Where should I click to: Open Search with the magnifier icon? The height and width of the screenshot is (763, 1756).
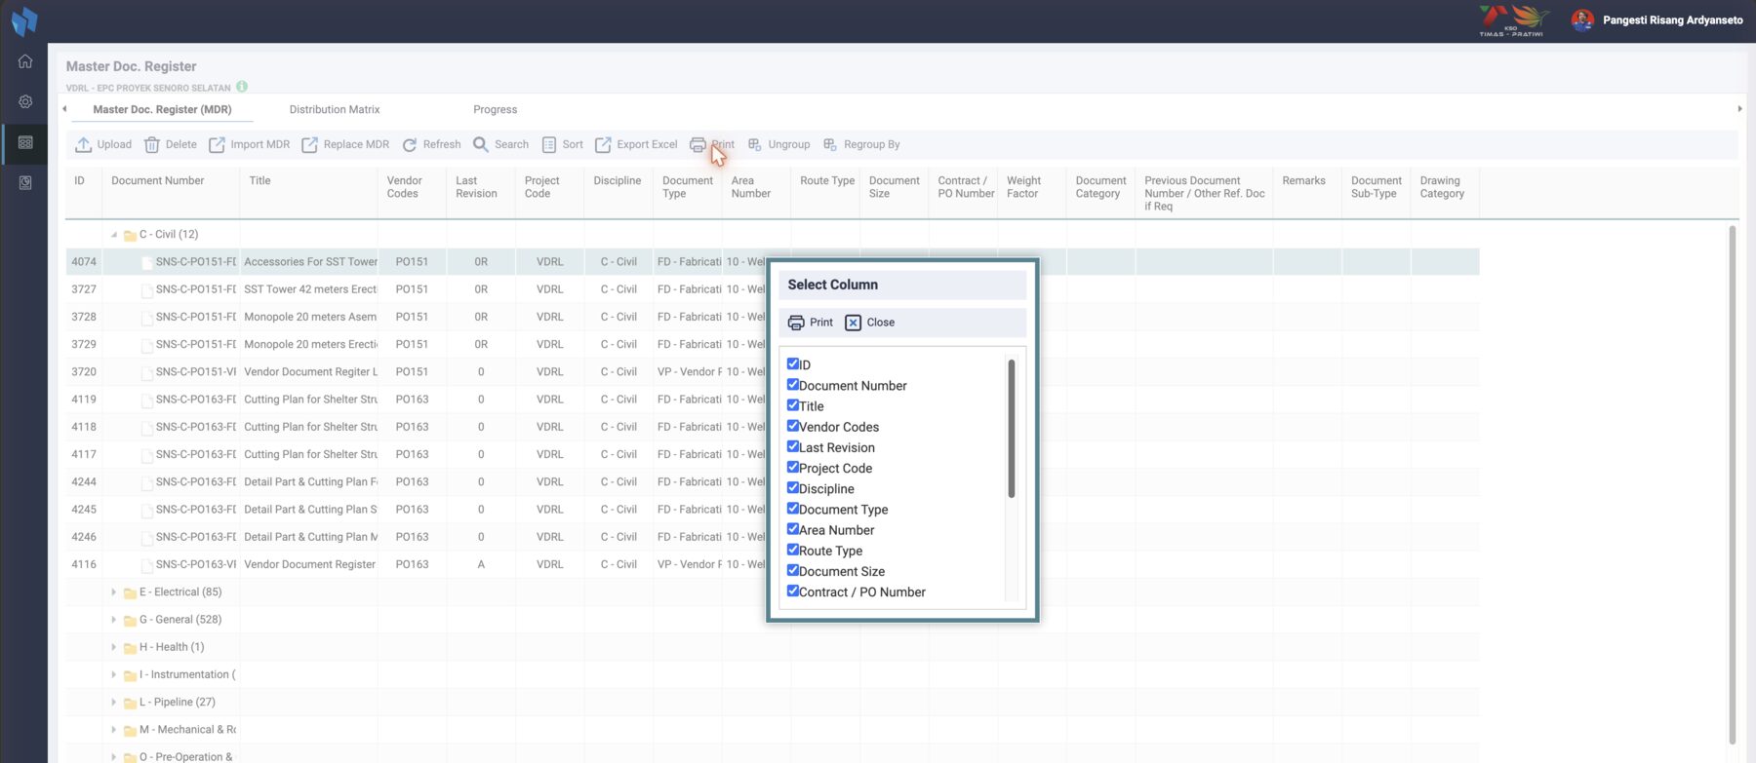pyautogui.click(x=481, y=144)
